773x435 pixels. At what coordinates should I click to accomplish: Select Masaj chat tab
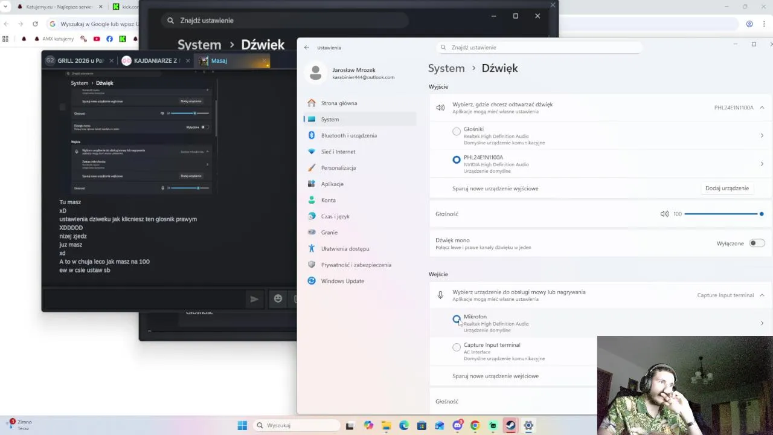click(x=233, y=60)
